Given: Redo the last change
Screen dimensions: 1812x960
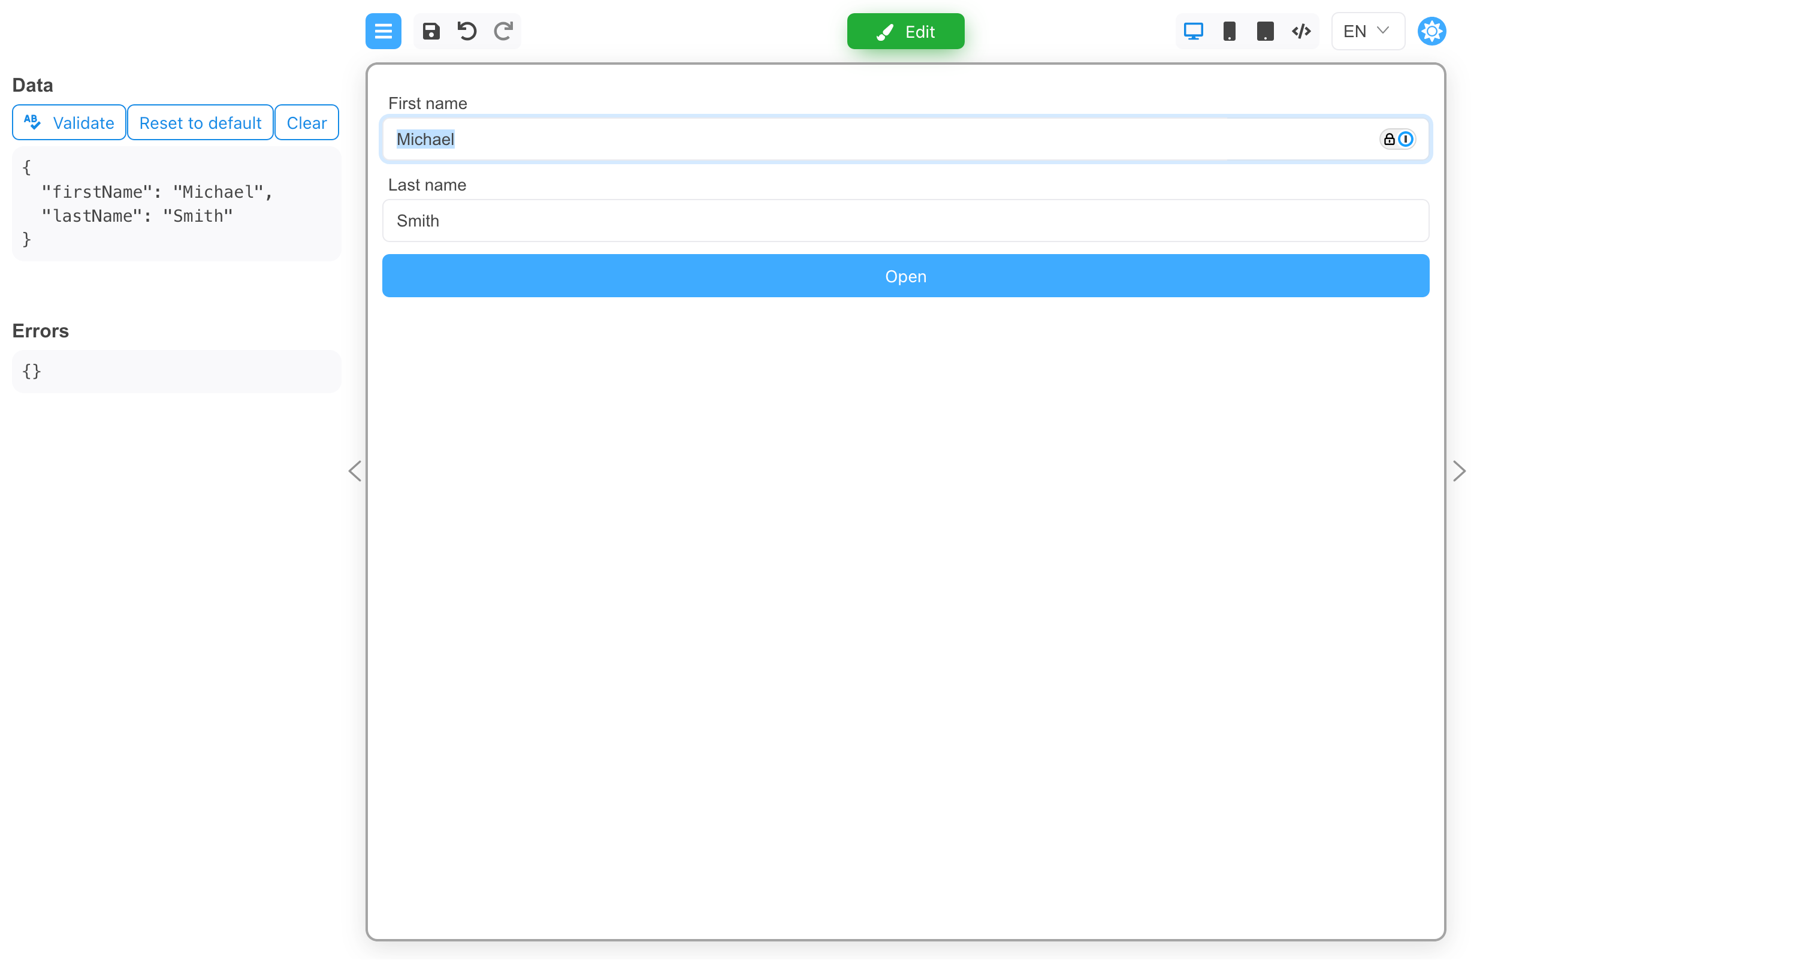Looking at the screenshot, I should pyautogui.click(x=503, y=31).
